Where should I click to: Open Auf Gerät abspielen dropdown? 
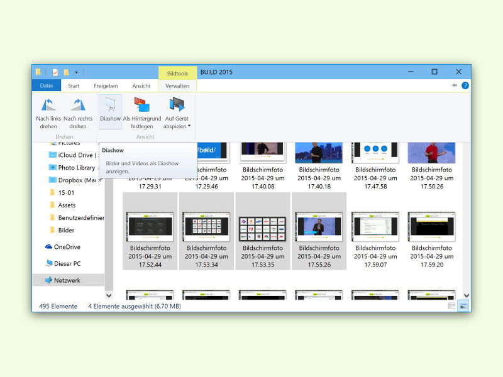[x=177, y=114]
